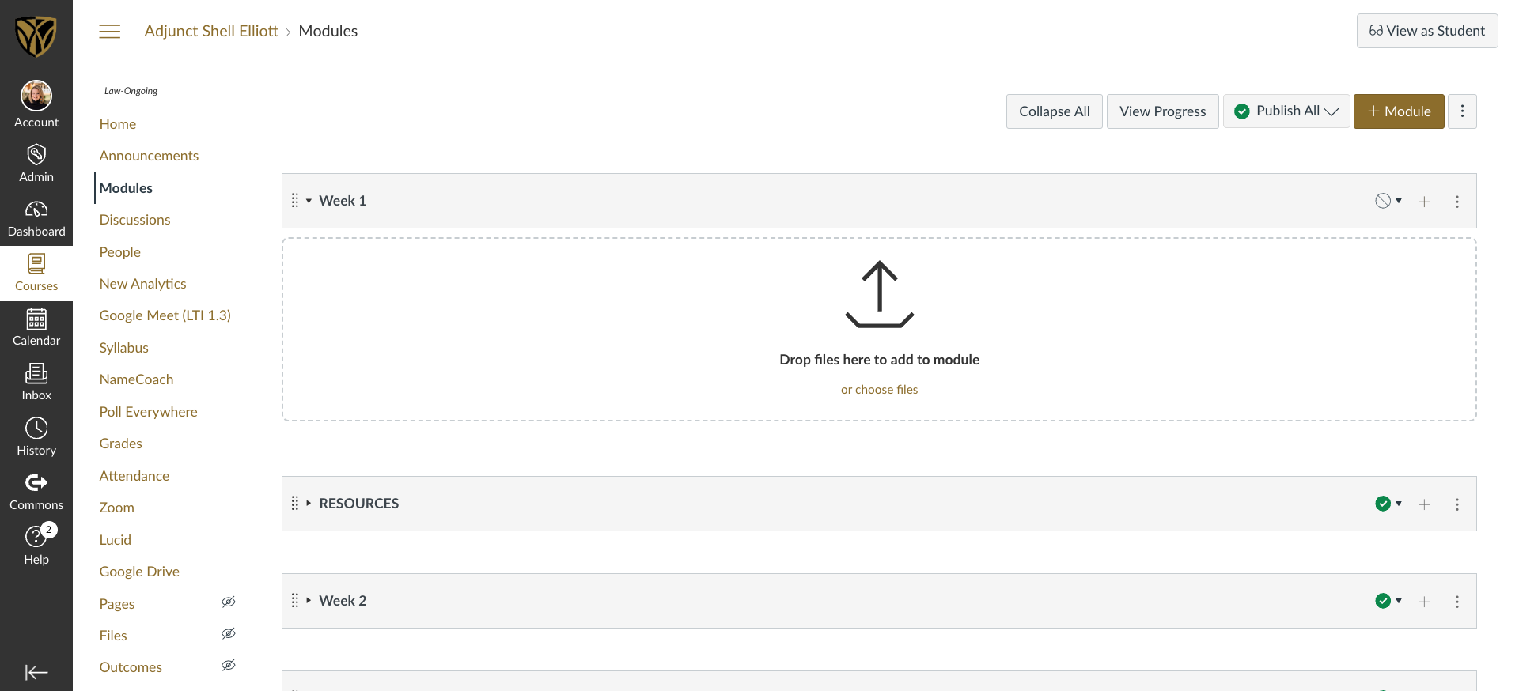Toggle Week 2 module published status

tap(1388, 601)
